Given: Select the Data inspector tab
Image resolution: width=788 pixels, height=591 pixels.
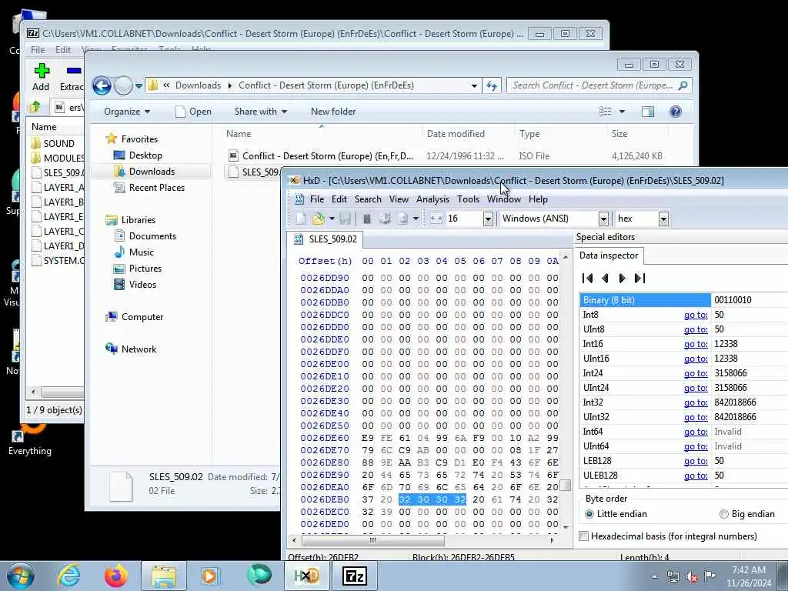Looking at the screenshot, I should pos(608,255).
